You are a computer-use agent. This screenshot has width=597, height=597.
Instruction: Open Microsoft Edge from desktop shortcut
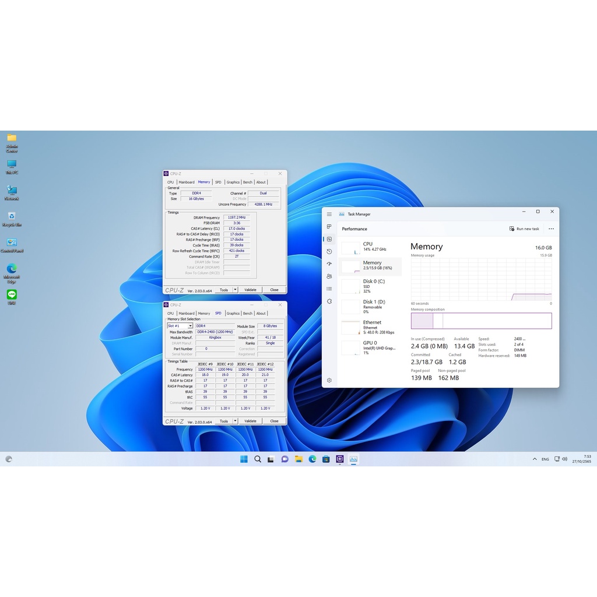[12, 271]
